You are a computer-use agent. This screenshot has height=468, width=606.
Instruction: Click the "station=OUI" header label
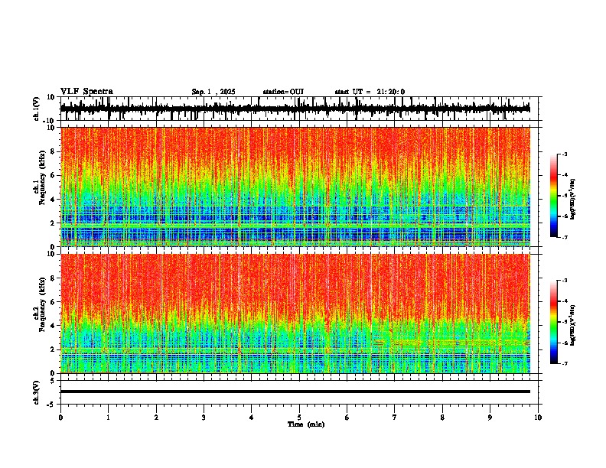click(283, 92)
